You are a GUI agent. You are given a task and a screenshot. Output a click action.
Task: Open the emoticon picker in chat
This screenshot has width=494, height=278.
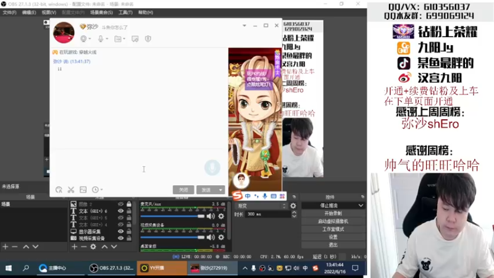59,190
